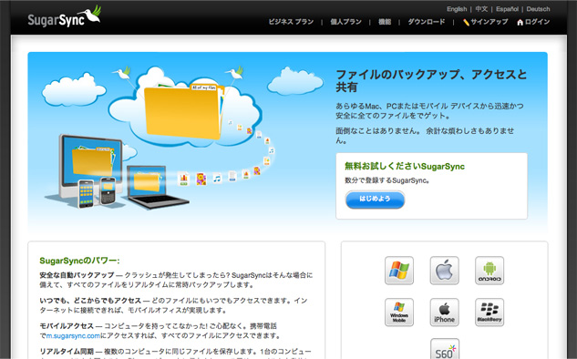The width and height of the screenshot is (577, 359).
Task: Open the S60 Symbian platform icon
Action: click(x=445, y=349)
